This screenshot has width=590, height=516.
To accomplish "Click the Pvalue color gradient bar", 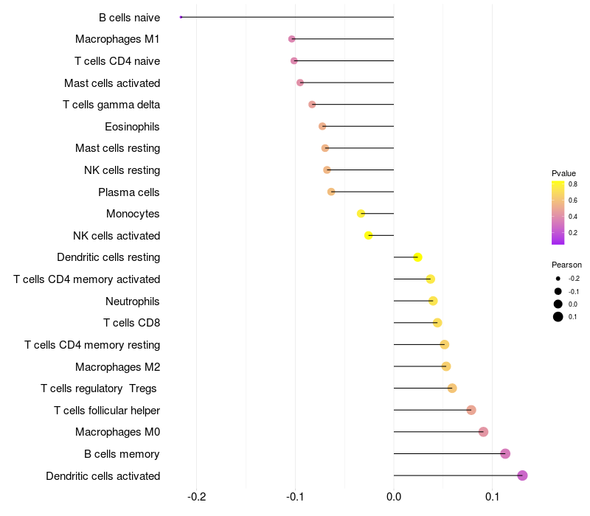I will click(x=558, y=212).
